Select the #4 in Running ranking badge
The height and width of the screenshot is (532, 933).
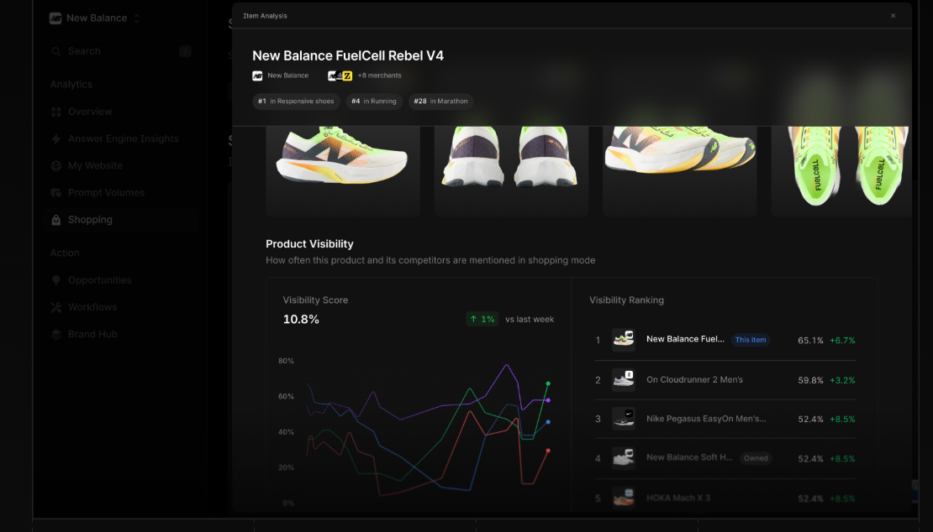(x=373, y=101)
